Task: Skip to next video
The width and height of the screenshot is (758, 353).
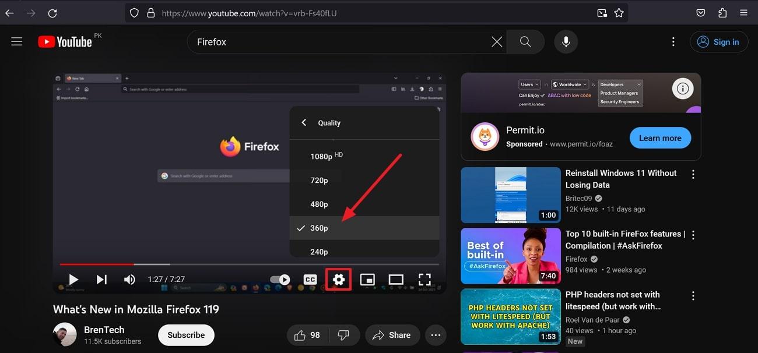Action: (101, 280)
